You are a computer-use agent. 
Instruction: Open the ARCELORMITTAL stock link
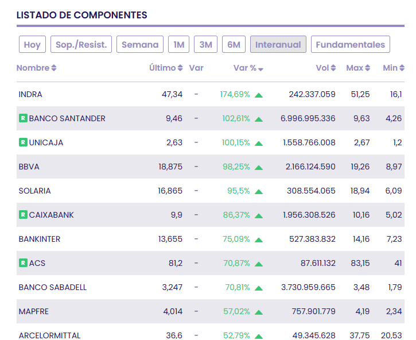49,335
